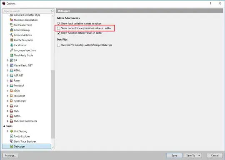Select the Debugger settings page
225x160 pixels.
[27, 146]
